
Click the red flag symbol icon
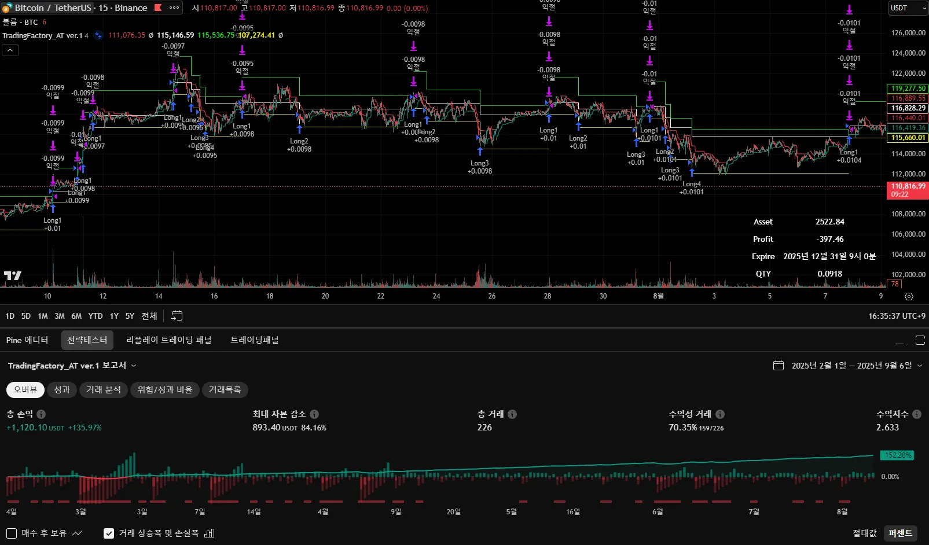tap(158, 8)
